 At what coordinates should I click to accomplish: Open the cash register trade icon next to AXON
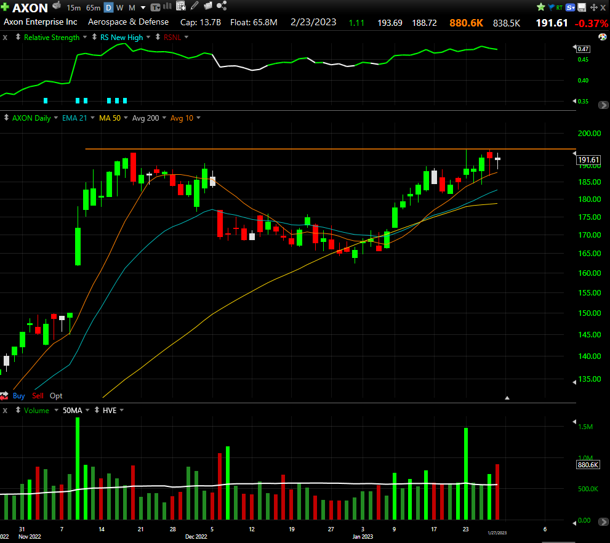(x=57, y=6)
